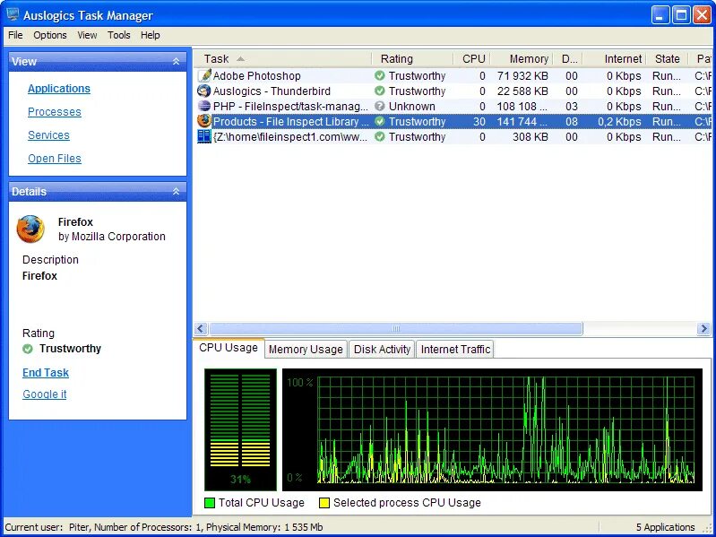Click the 31% CPU usage bar meter
This screenshot has height=537, width=716.
tap(241, 429)
